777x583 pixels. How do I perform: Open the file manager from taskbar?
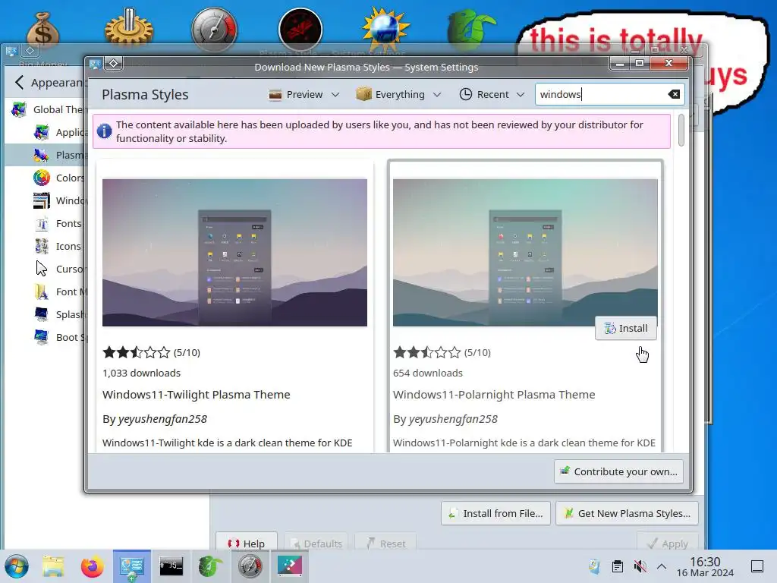(x=53, y=566)
